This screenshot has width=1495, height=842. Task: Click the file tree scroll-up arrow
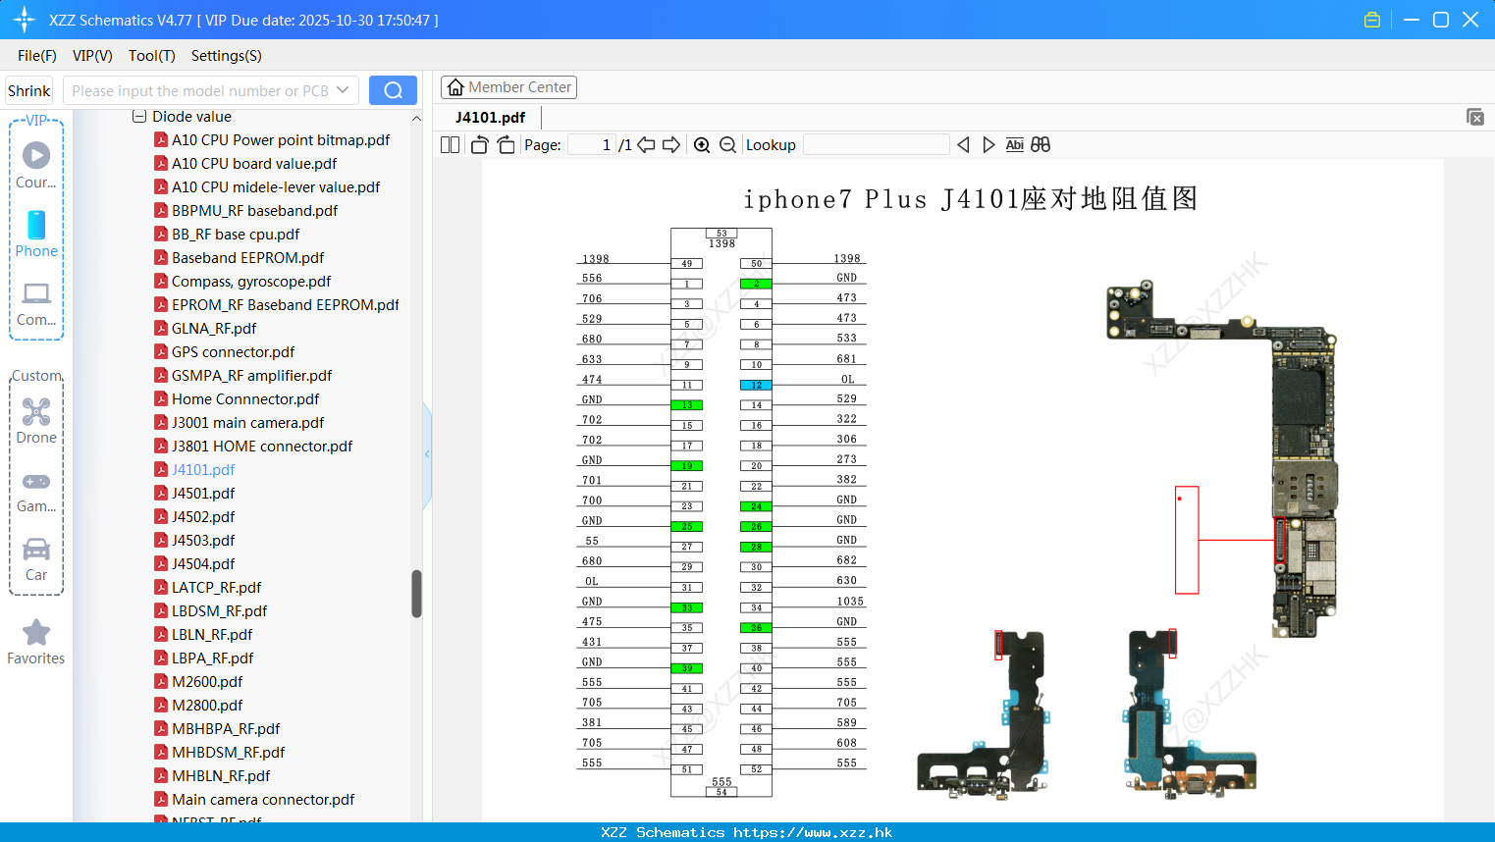point(416,118)
